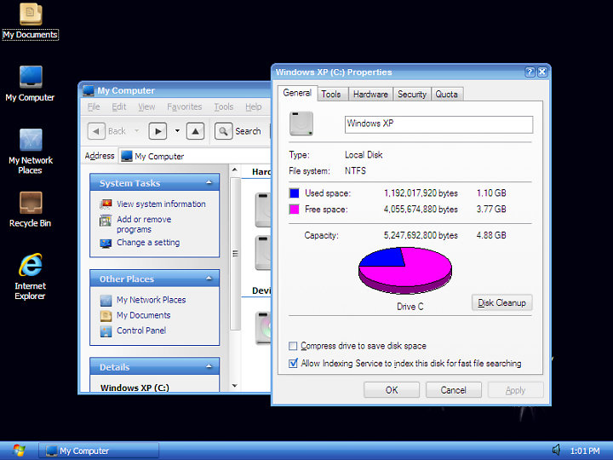Select the CD drive icon under Devices
The height and width of the screenshot is (460, 613).
(263, 328)
